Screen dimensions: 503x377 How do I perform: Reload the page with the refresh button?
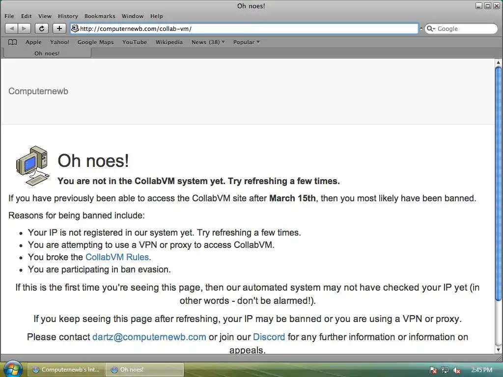click(42, 28)
